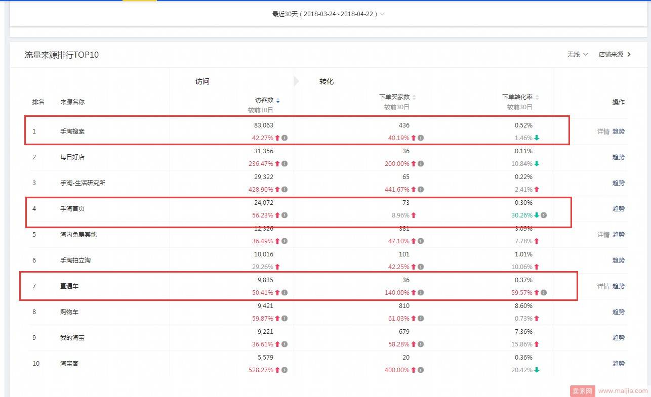651x397 pixels.
Task: Select the 淘内免费其他 source name
Action: coord(78,235)
